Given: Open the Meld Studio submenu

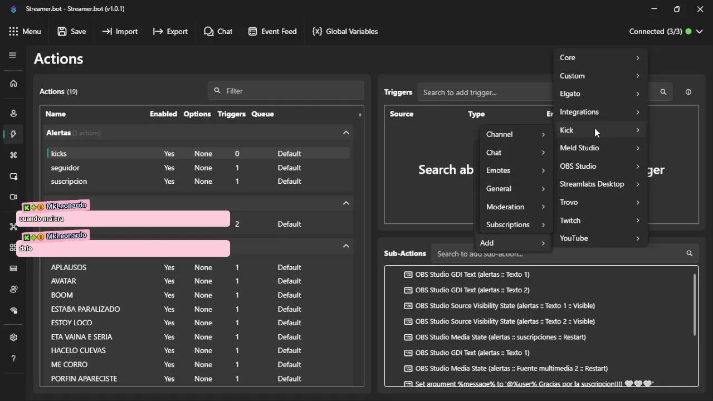Looking at the screenshot, I should [x=600, y=148].
